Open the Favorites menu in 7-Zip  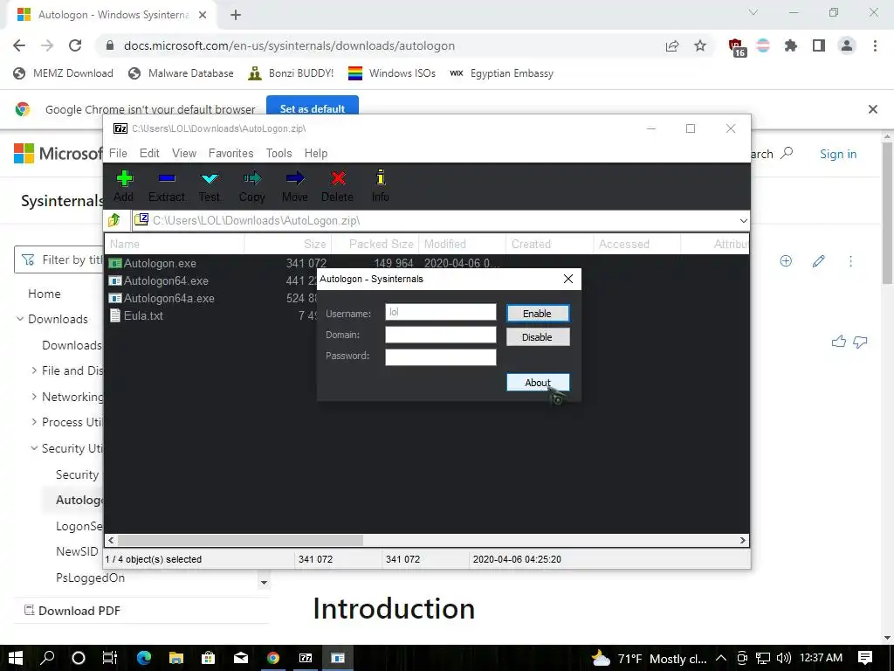click(230, 153)
